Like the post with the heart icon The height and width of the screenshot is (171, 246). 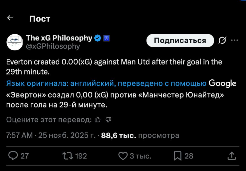tap(123, 156)
